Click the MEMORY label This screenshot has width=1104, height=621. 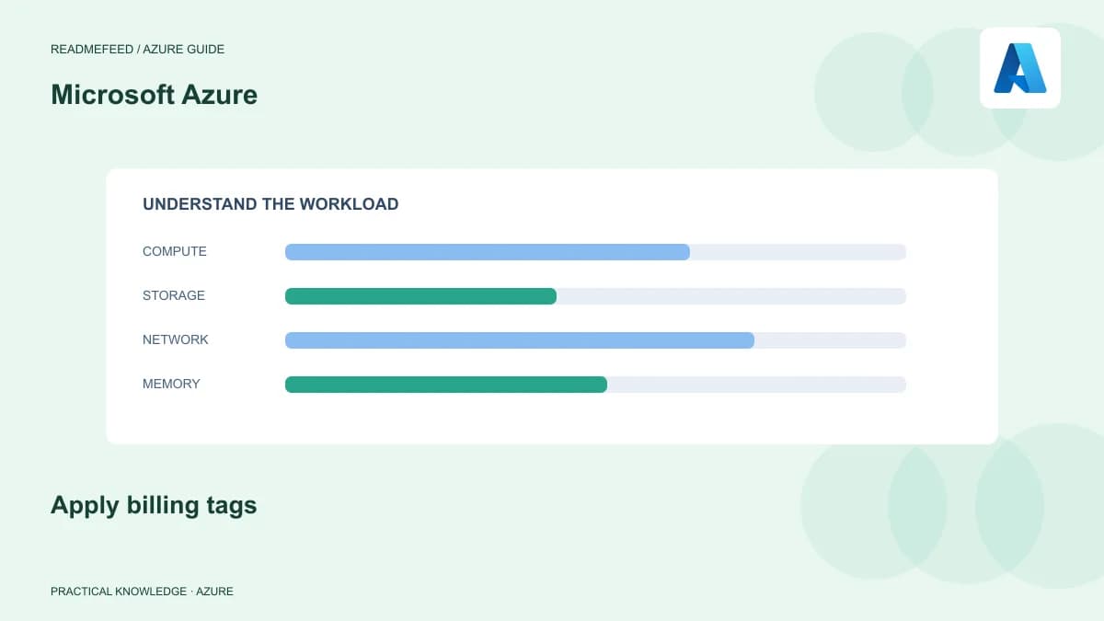click(171, 384)
